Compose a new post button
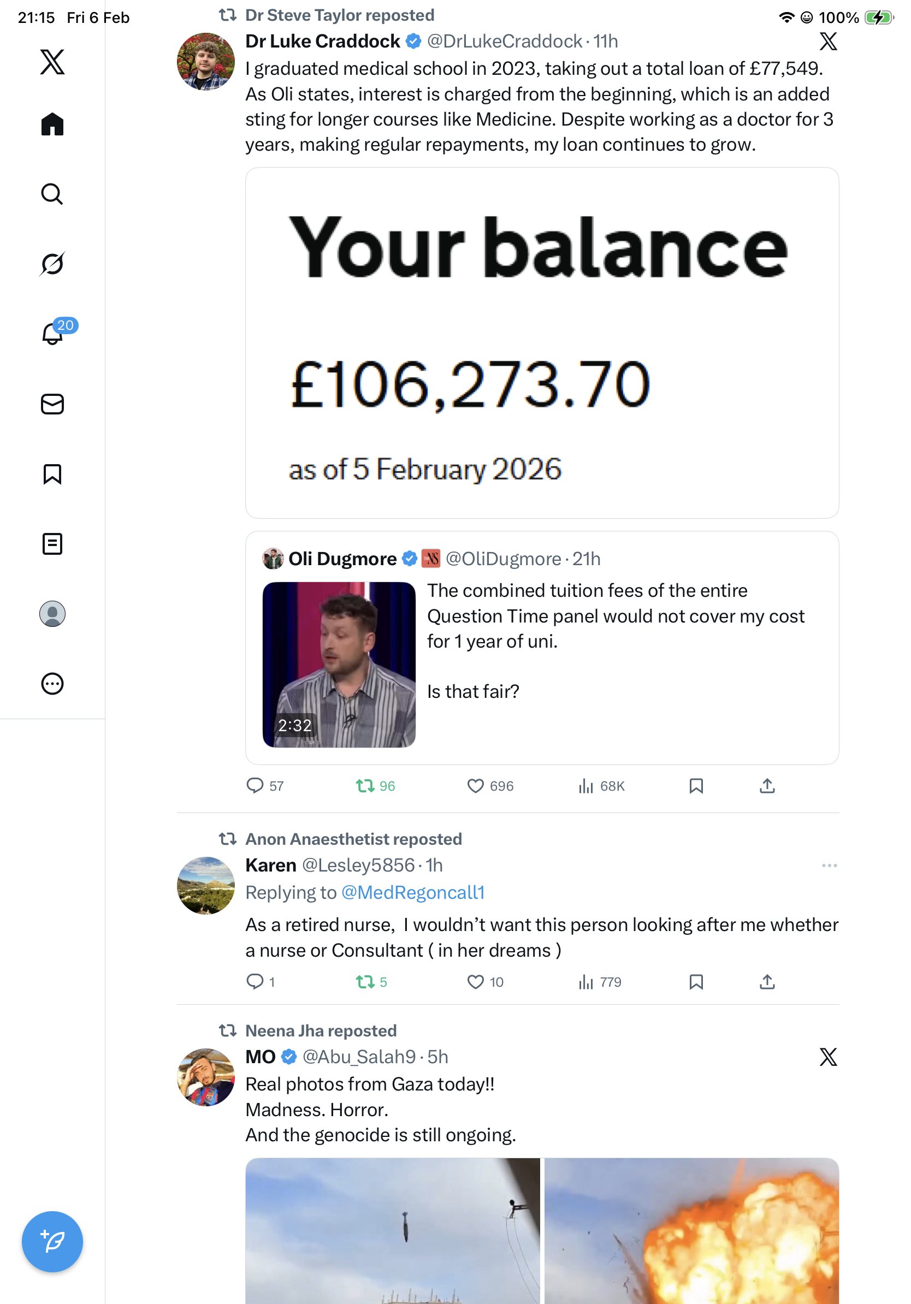 point(52,1241)
